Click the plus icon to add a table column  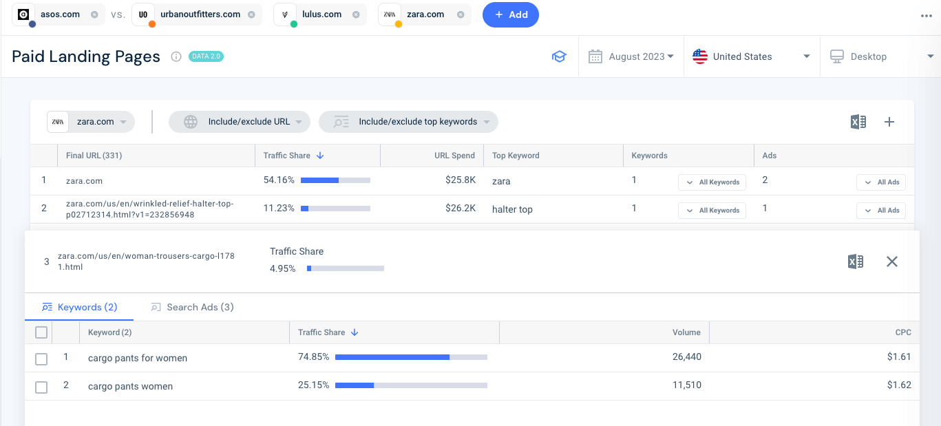pyautogui.click(x=889, y=121)
